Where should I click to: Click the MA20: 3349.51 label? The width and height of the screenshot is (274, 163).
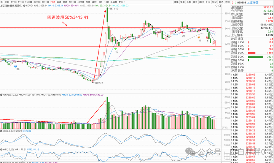pos(71,6)
